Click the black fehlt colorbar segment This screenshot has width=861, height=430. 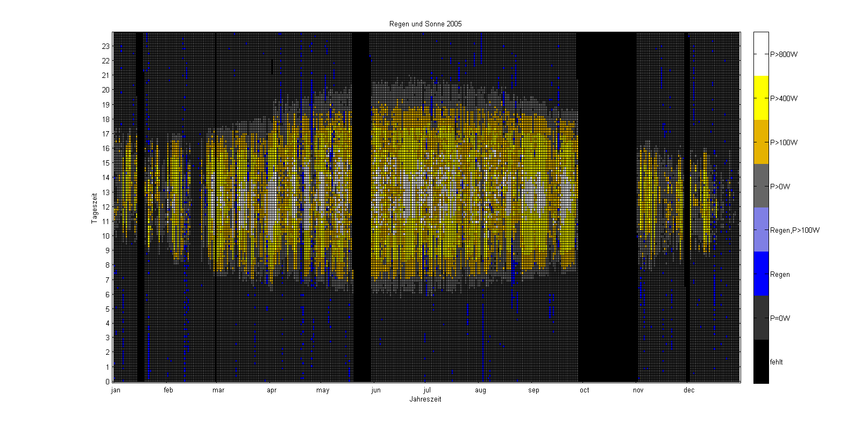click(761, 362)
